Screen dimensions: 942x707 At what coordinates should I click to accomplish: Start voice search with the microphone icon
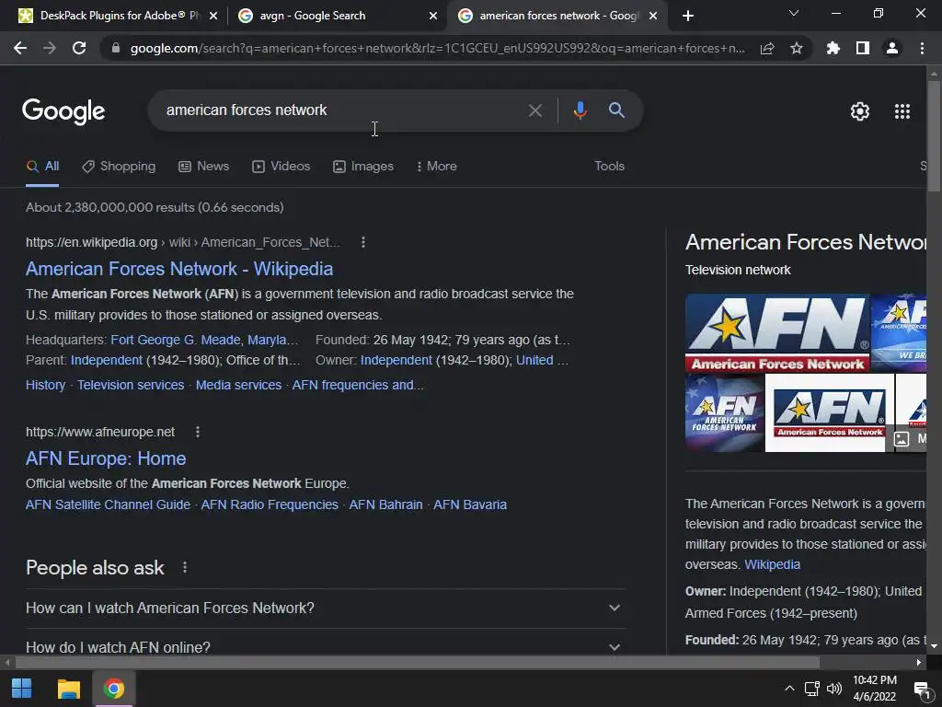click(580, 110)
